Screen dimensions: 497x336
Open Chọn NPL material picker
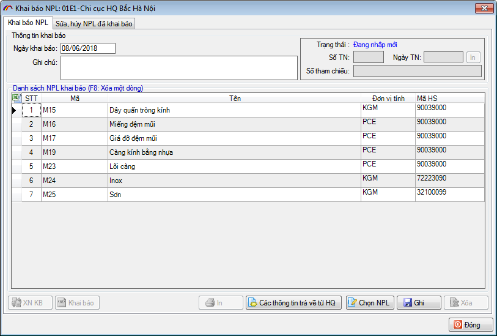pyautogui.click(x=370, y=303)
